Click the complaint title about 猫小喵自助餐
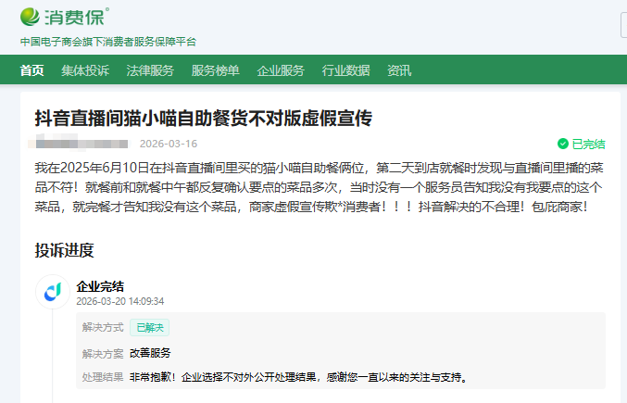 (x=203, y=118)
